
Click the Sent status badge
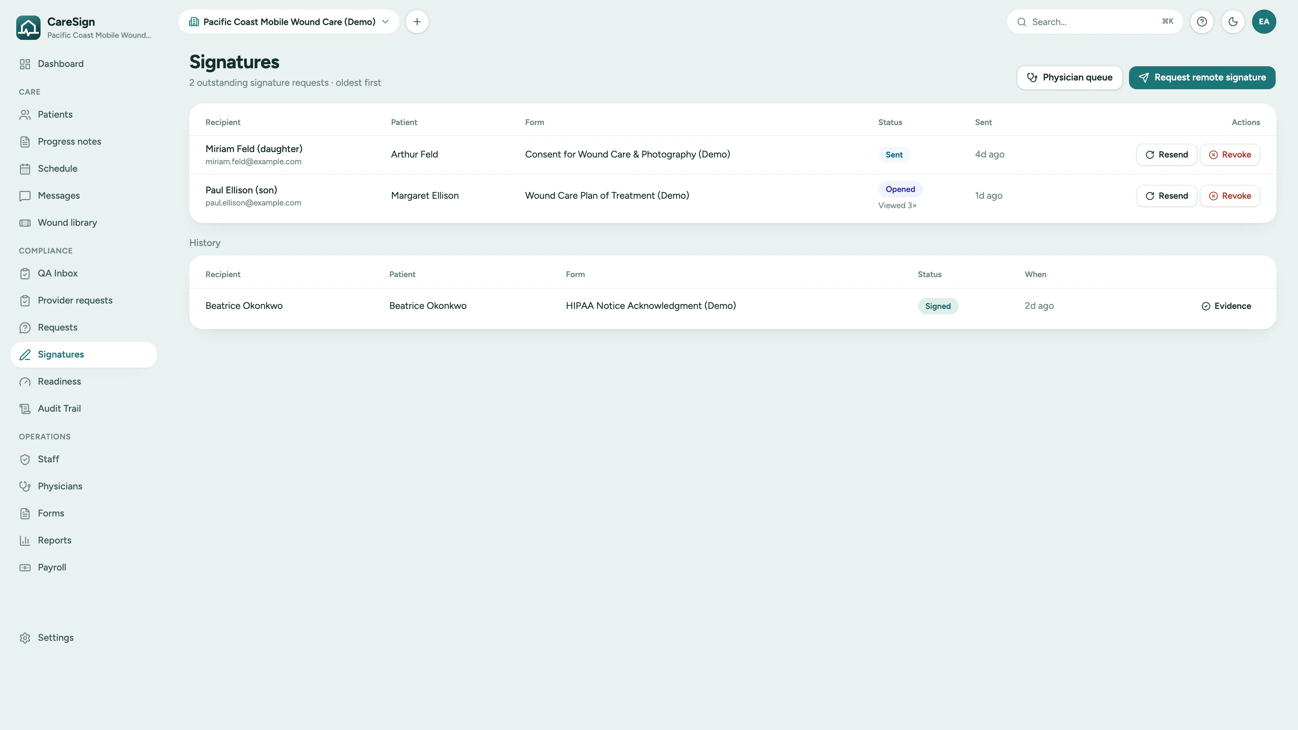894,155
